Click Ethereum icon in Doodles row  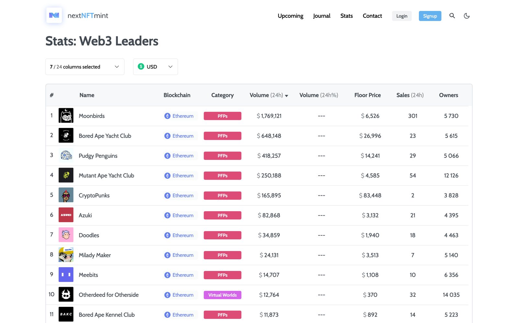tap(167, 235)
